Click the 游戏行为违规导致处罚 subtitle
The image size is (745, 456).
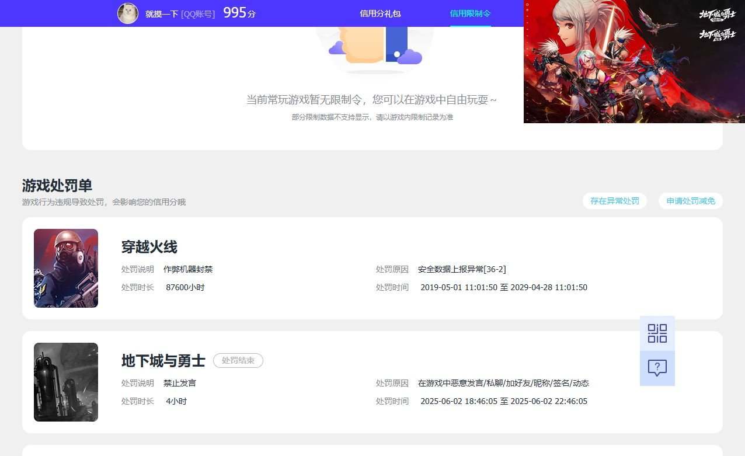tap(104, 202)
